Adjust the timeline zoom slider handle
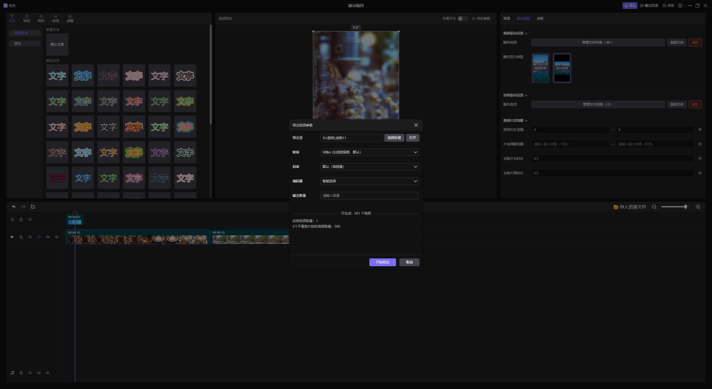Screen dimensions: 712x389 (x=686, y=207)
